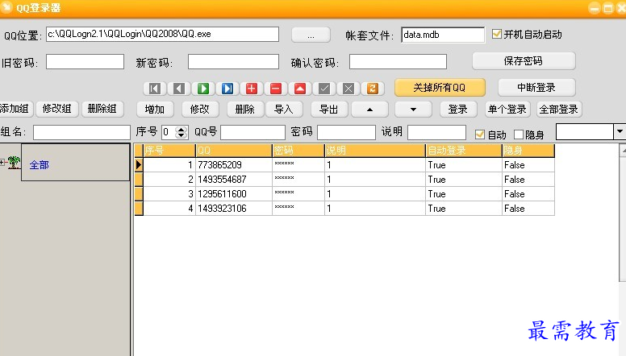Click the palm tree group icon
Screen dimensions: 626x356
[x=14, y=162]
